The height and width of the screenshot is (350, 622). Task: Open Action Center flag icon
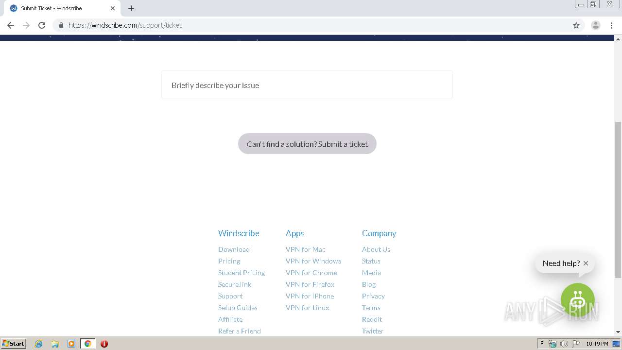click(576, 344)
